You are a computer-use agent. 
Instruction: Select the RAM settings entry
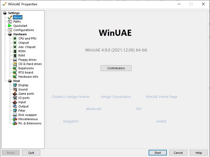pos(22,56)
